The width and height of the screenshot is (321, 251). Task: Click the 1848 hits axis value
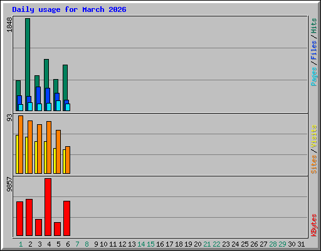click(x=9, y=25)
